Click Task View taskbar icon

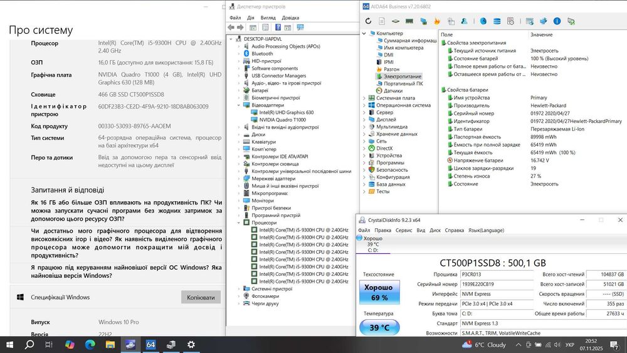49,345
